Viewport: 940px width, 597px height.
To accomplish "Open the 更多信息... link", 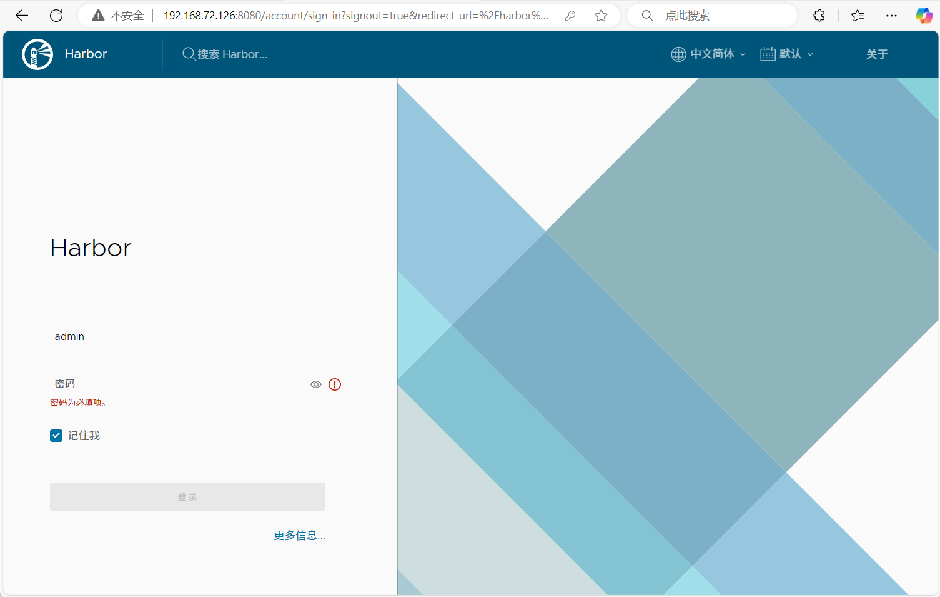I will [x=299, y=536].
